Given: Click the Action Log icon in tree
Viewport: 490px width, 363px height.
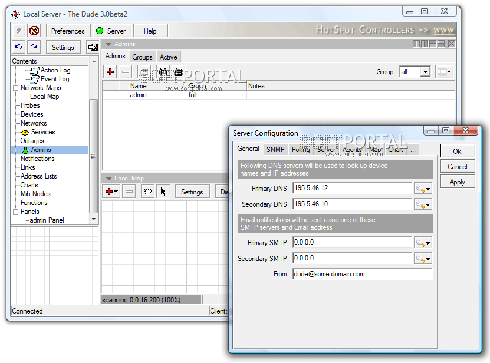Looking at the screenshot, I should click(x=34, y=70).
